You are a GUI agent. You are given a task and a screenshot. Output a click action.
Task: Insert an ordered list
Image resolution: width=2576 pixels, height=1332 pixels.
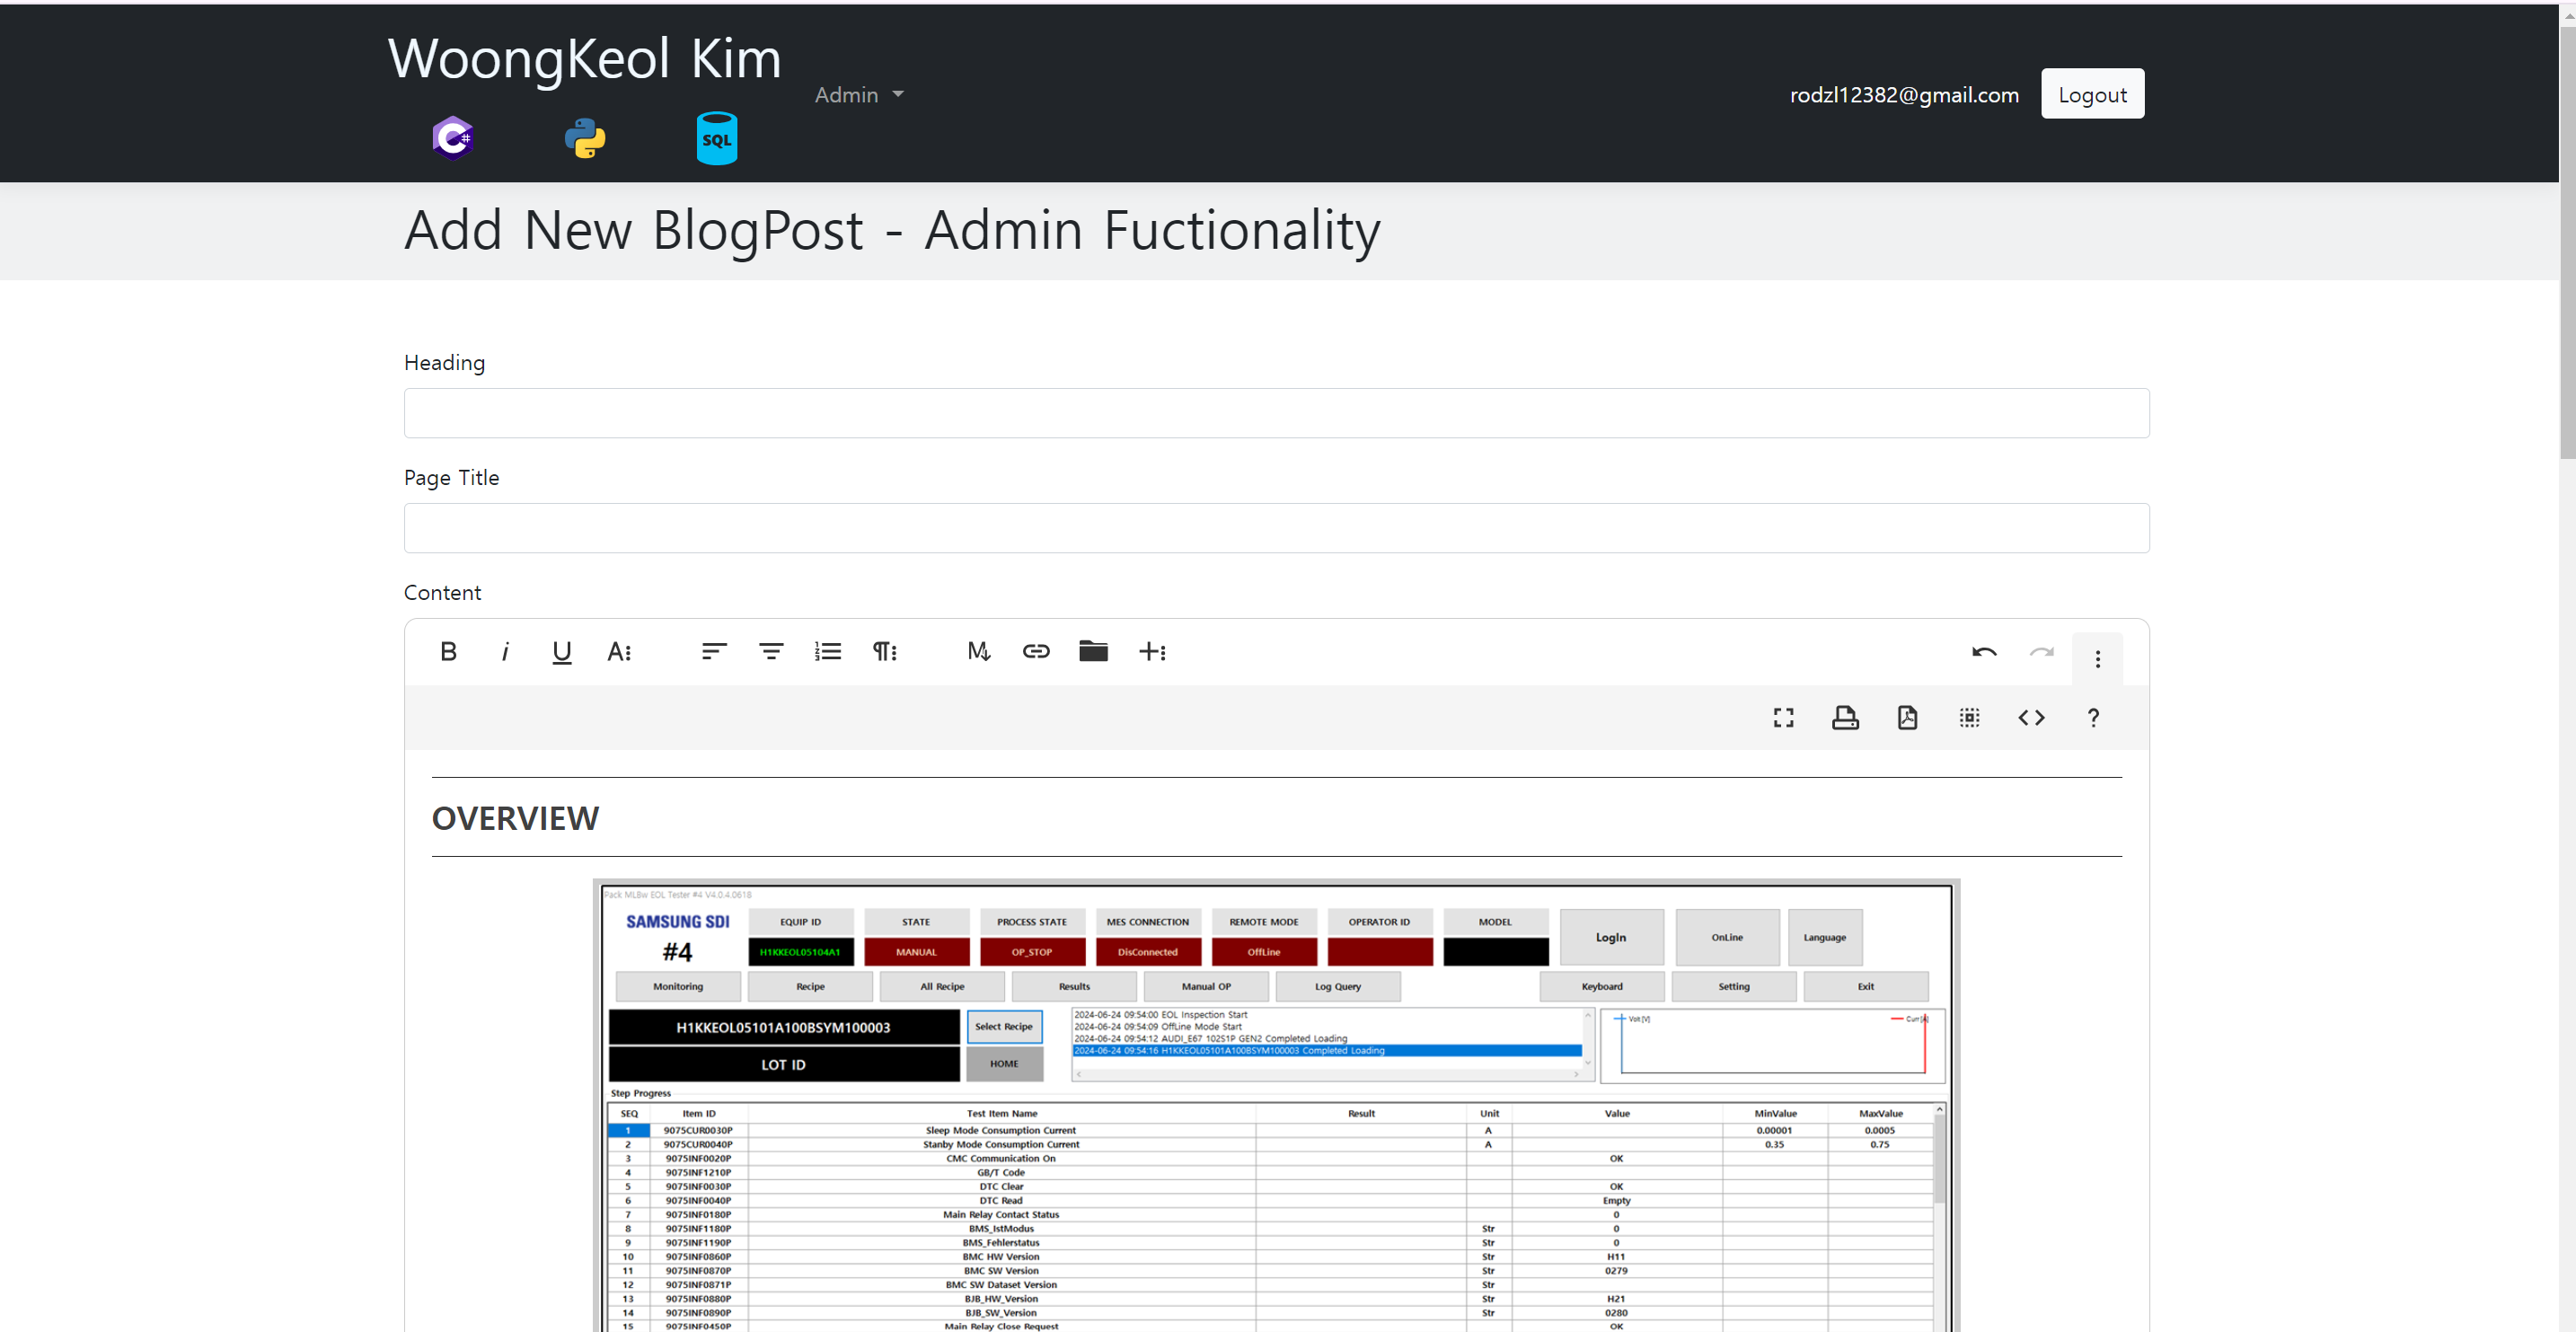point(827,652)
